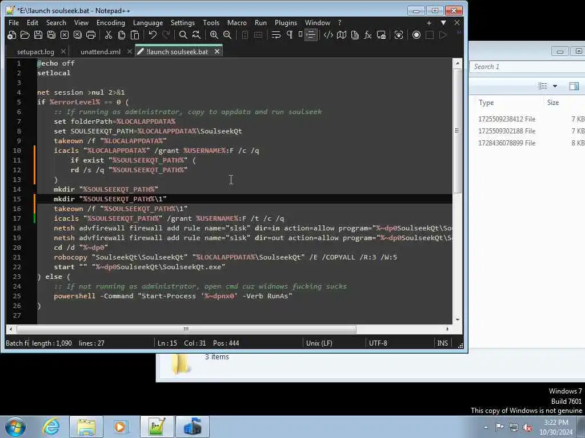This screenshot has width=585, height=438.
Task: Switch to the setupact.log tab
Action: click(35, 52)
